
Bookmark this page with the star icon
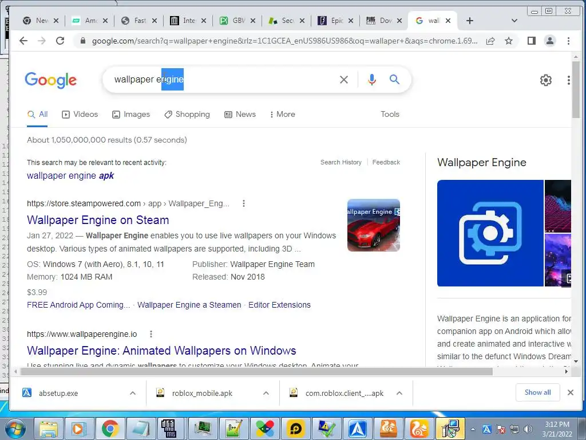[509, 41]
